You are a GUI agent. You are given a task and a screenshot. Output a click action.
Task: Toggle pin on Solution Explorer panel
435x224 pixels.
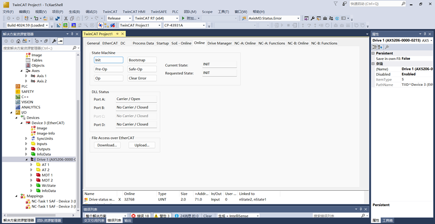point(72,34)
